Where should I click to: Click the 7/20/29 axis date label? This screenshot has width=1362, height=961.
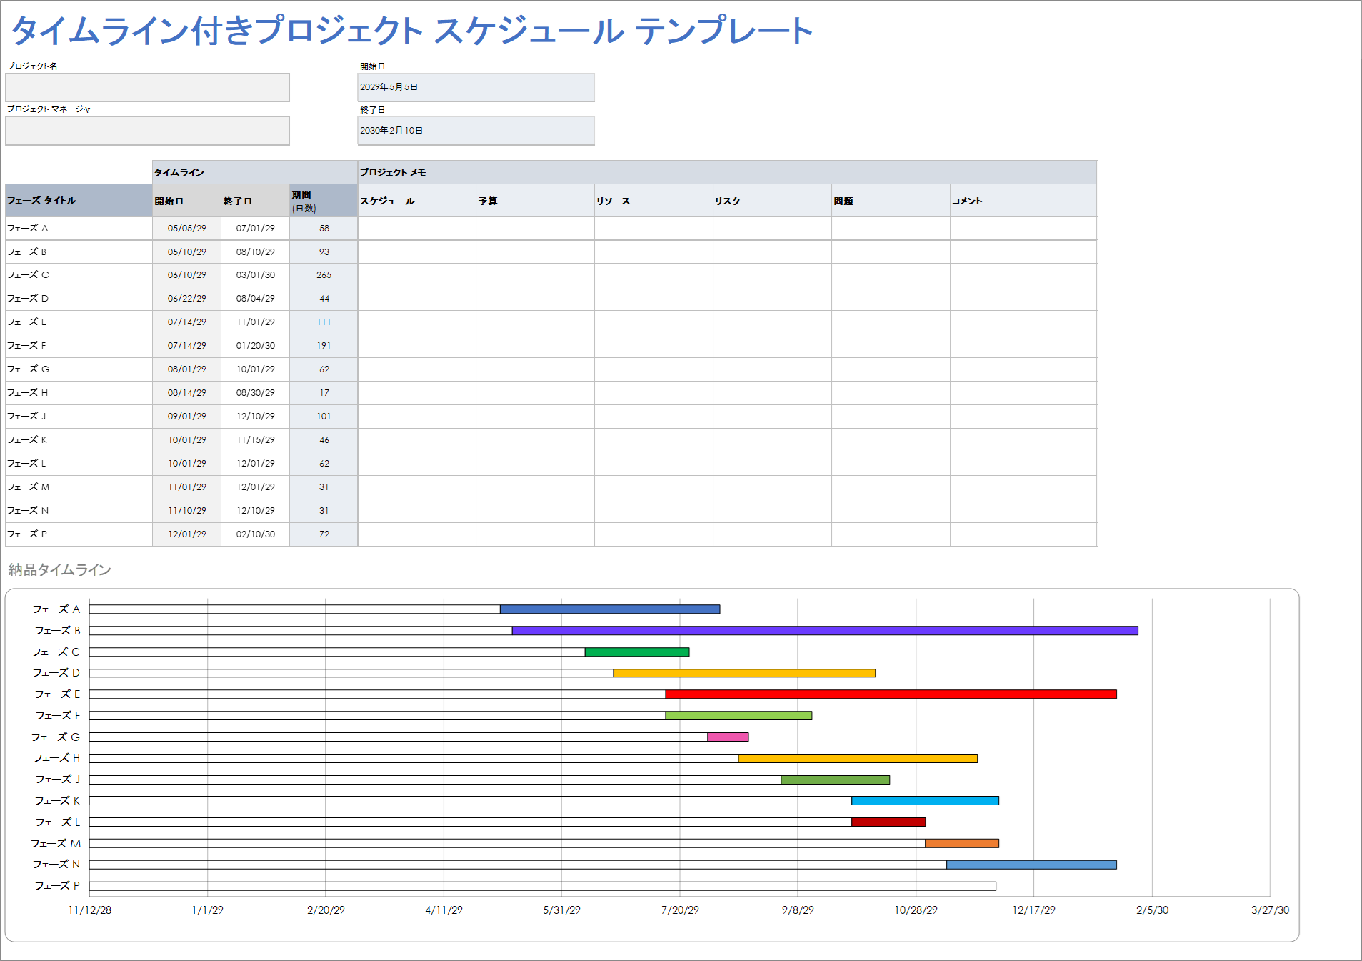point(680,910)
